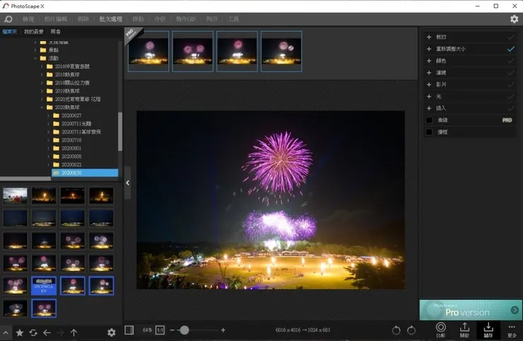Toggle the Color (顏色) checkmark
523x341 pixels.
510,61
